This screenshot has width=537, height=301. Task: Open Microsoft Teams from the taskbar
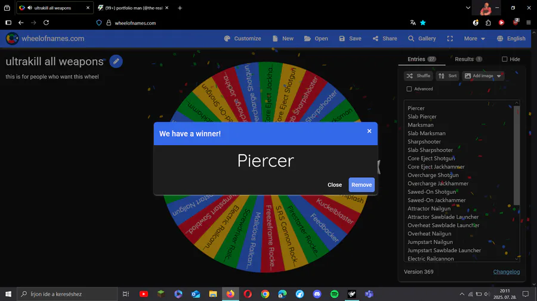(369, 294)
